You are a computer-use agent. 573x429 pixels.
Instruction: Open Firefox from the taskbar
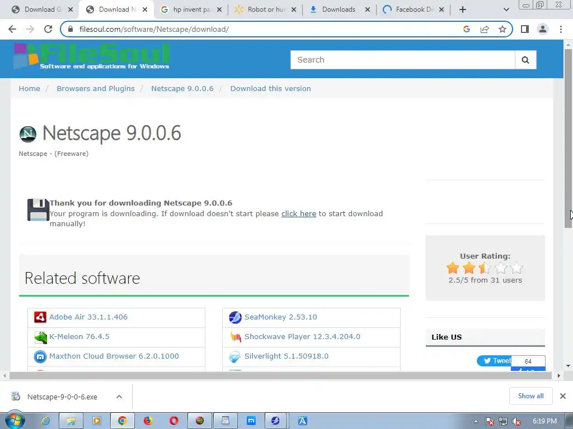148,421
